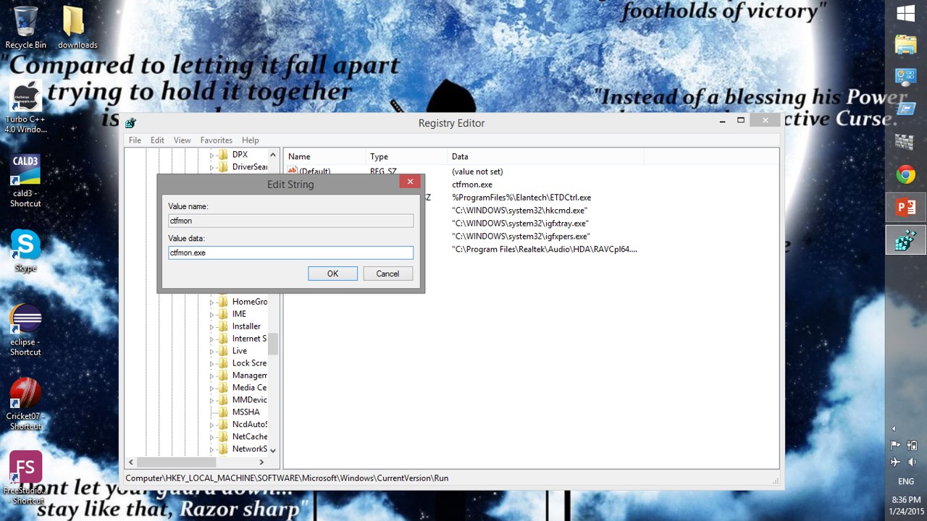Click the Registry Editor taskbar icon
The width and height of the screenshot is (927, 521).
[x=905, y=240]
